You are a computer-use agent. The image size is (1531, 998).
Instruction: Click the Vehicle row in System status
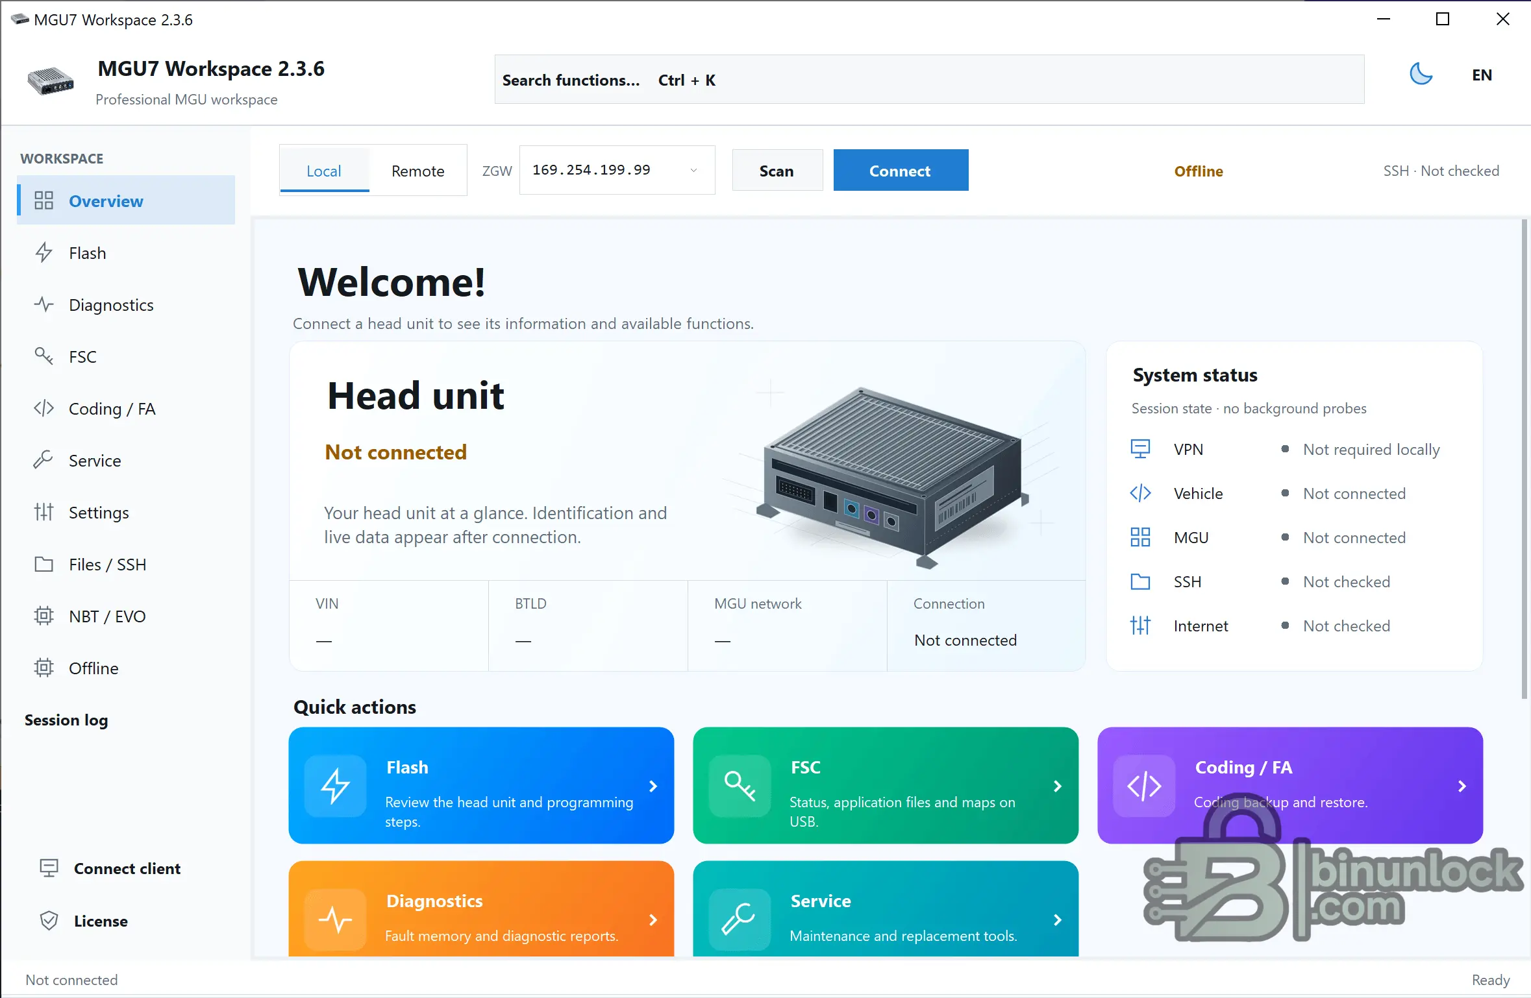pos(1268,493)
